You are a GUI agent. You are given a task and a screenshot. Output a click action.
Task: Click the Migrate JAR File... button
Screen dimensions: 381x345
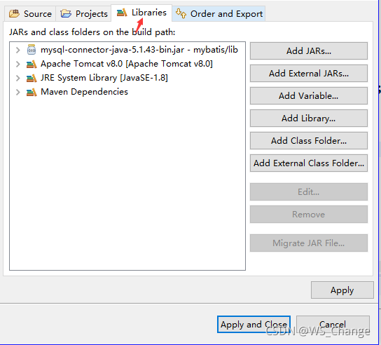[309, 243]
